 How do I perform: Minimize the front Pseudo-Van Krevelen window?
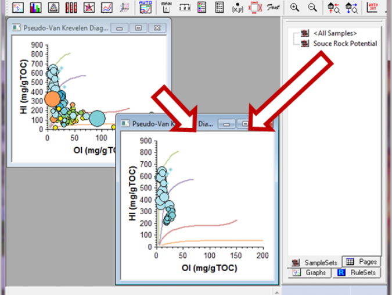pyautogui.click(x=226, y=124)
